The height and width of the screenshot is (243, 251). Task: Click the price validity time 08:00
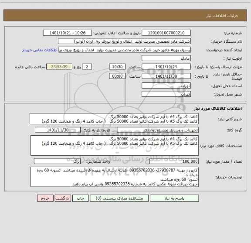pyautogui.click(x=117, y=76)
